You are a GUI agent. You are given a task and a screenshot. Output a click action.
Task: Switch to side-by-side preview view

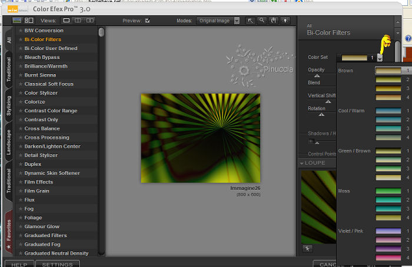90,21
